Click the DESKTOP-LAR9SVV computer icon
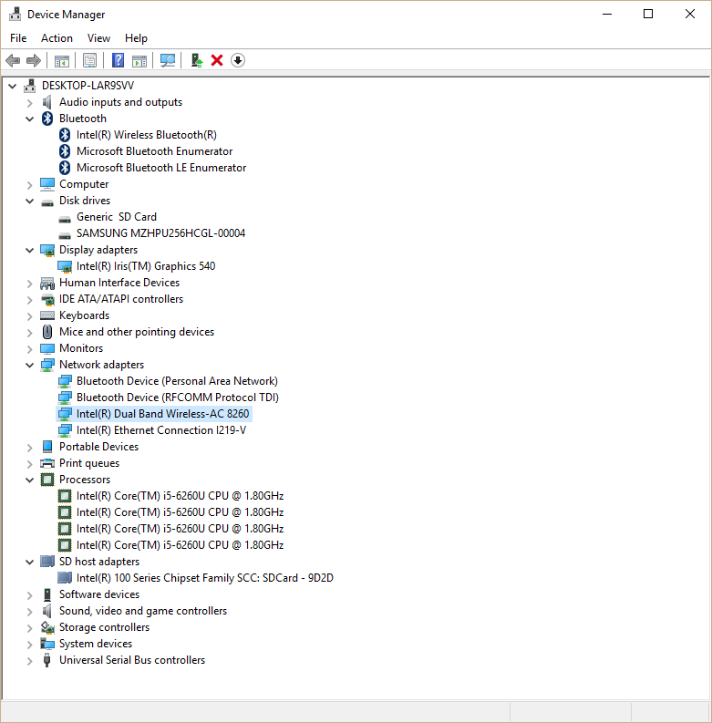712x723 pixels. tap(30, 86)
